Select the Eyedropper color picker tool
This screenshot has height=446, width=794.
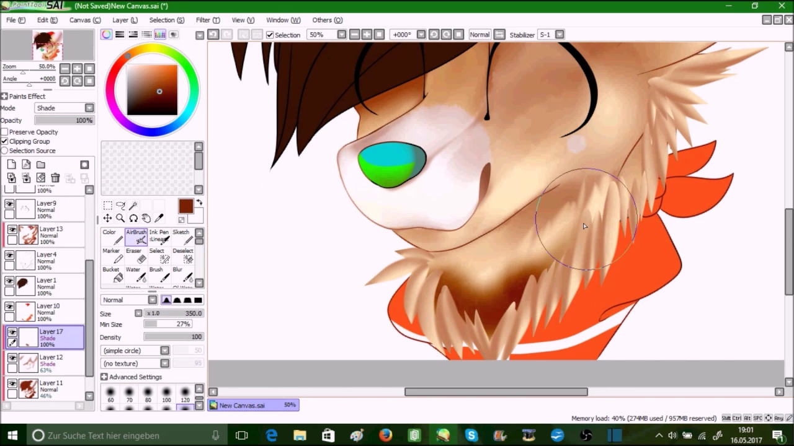pos(159,218)
